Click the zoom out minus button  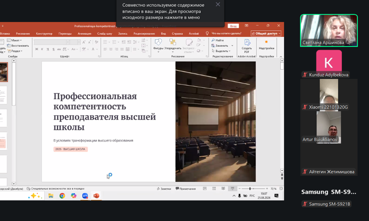pyautogui.click(x=239, y=189)
